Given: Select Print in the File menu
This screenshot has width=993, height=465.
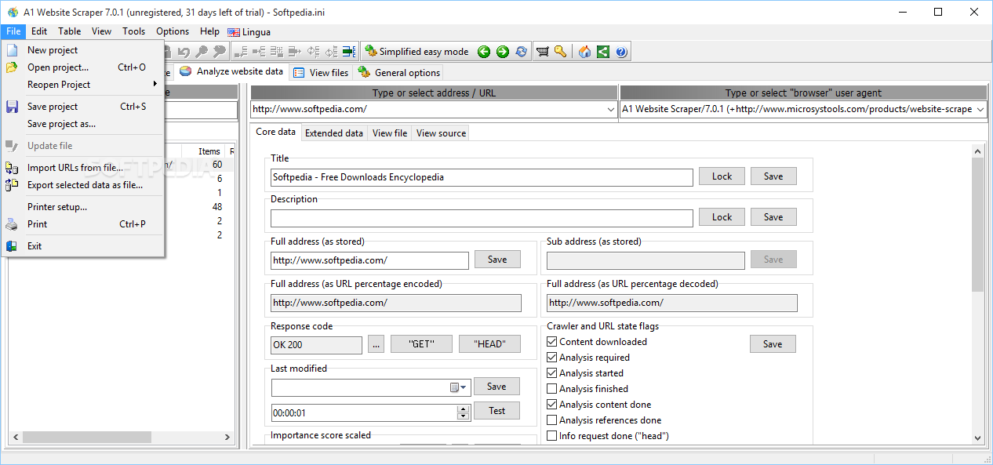Looking at the screenshot, I should point(82,224).
